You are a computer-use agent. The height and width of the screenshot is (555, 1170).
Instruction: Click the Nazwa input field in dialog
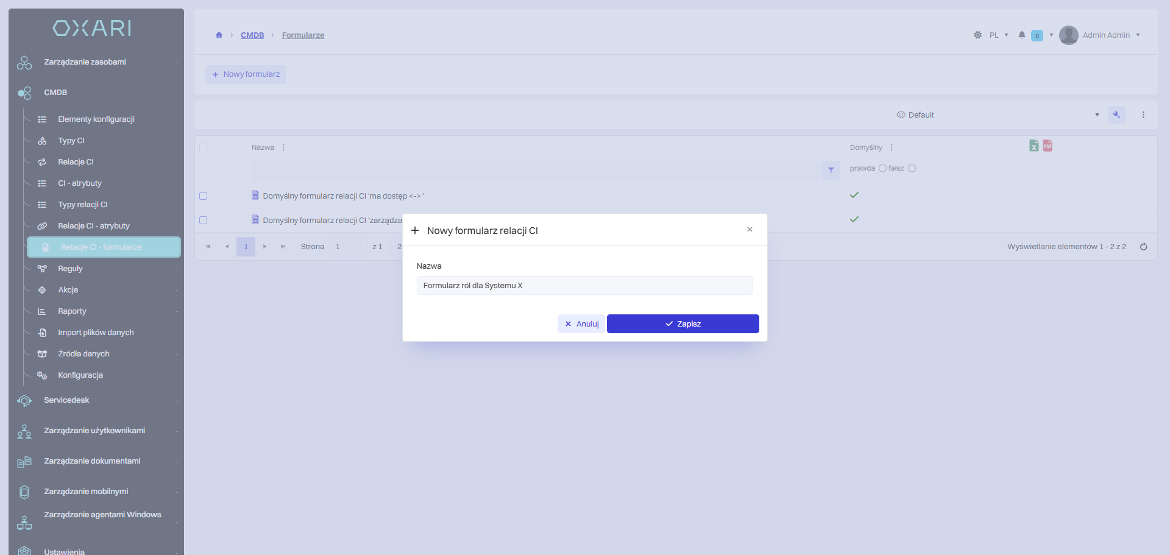click(x=584, y=286)
